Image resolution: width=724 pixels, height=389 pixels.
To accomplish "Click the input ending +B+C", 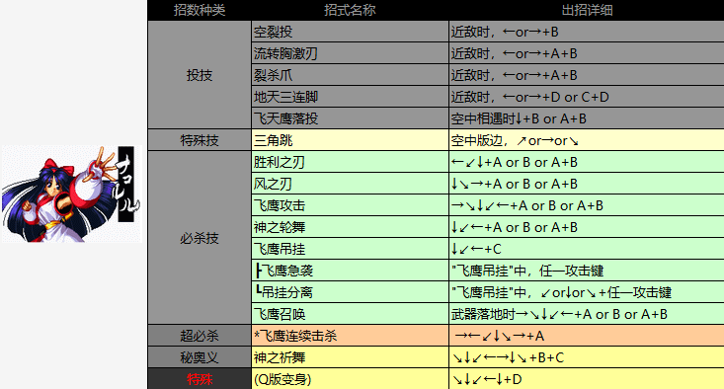I will pos(587,357).
